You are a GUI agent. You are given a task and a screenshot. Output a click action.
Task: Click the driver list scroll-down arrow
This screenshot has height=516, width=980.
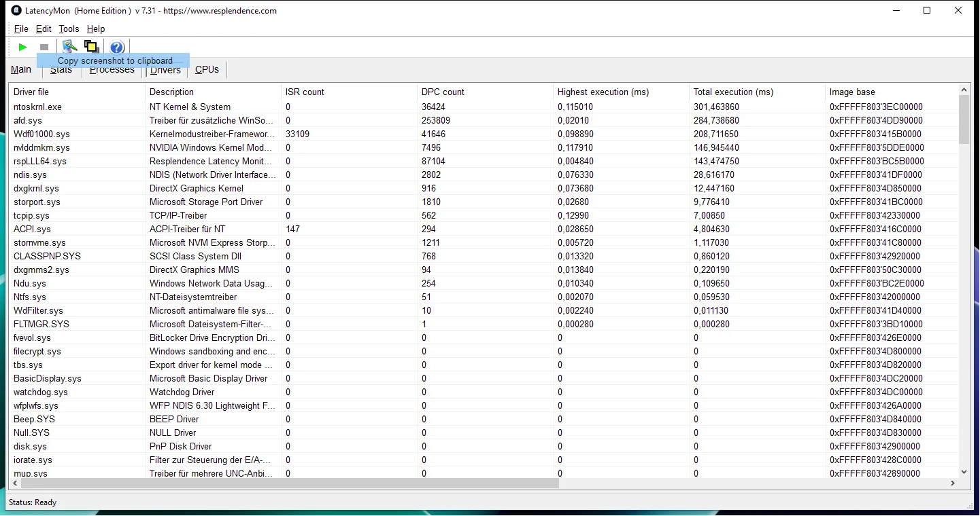964,472
